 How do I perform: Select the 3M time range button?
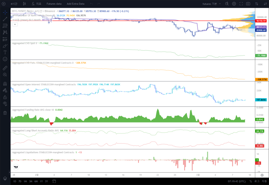(31, 181)
